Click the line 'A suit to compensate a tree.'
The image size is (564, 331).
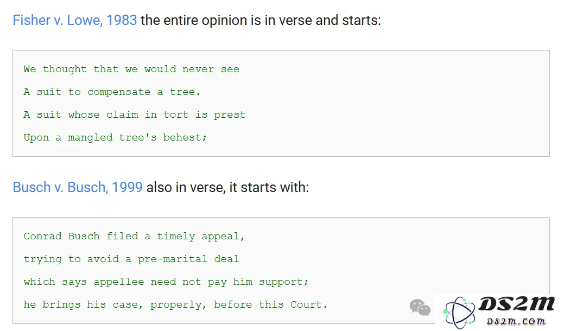(112, 92)
